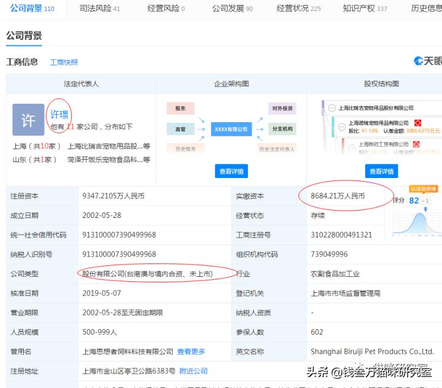Open the 历史信息 tab

pos(427,9)
